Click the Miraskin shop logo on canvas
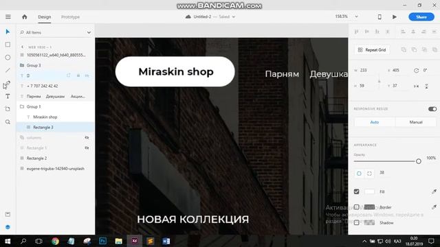440x247 pixels. [x=175, y=71]
